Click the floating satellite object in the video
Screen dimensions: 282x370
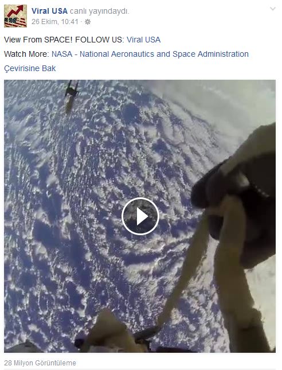71,96
